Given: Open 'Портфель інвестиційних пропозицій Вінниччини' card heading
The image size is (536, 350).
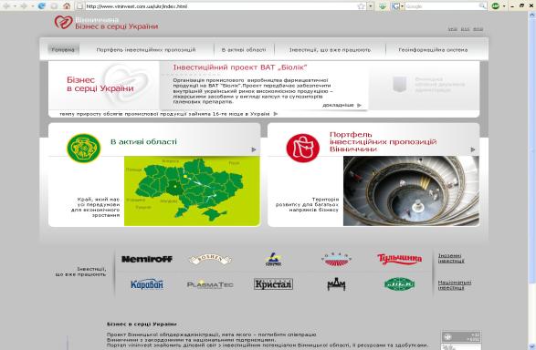Looking at the screenshot, I should [384, 141].
